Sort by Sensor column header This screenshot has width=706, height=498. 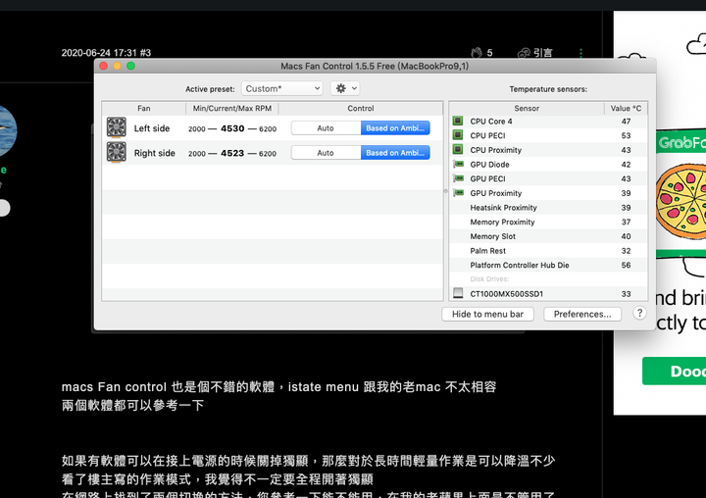[x=527, y=108]
